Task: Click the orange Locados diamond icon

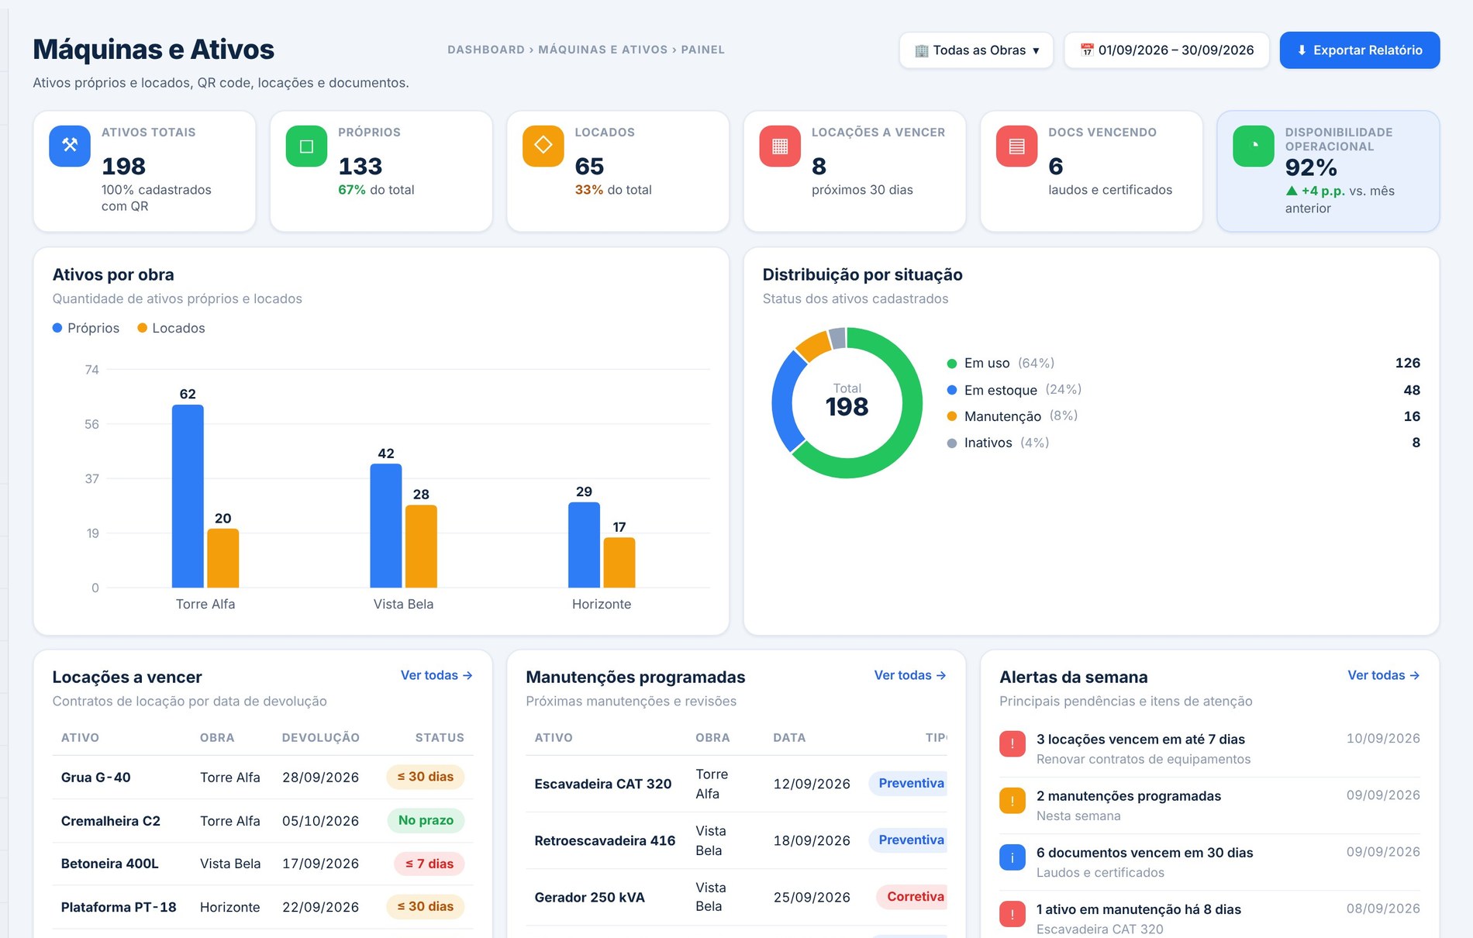Action: pyautogui.click(x=543, y=146)
